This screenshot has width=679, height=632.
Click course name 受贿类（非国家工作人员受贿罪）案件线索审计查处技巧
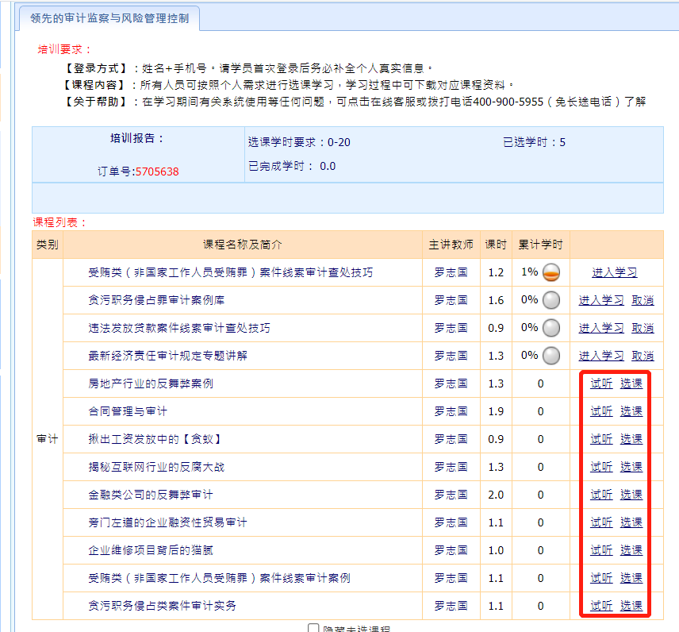coord(230,272)
